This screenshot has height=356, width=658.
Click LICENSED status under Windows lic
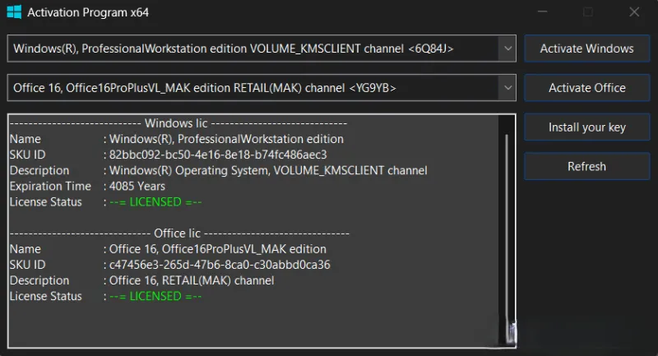click(x=155, y=202)
